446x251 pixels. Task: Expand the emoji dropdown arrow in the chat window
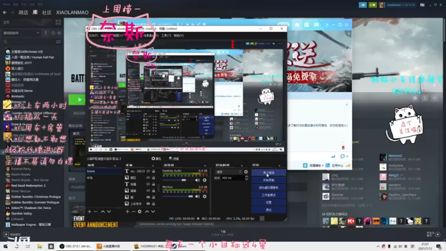(347, 157)
